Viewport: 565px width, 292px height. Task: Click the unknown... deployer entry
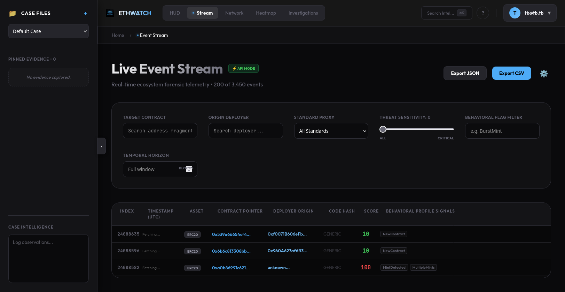[278, 268]
